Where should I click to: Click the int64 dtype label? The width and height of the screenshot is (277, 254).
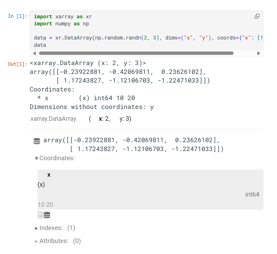252,194
